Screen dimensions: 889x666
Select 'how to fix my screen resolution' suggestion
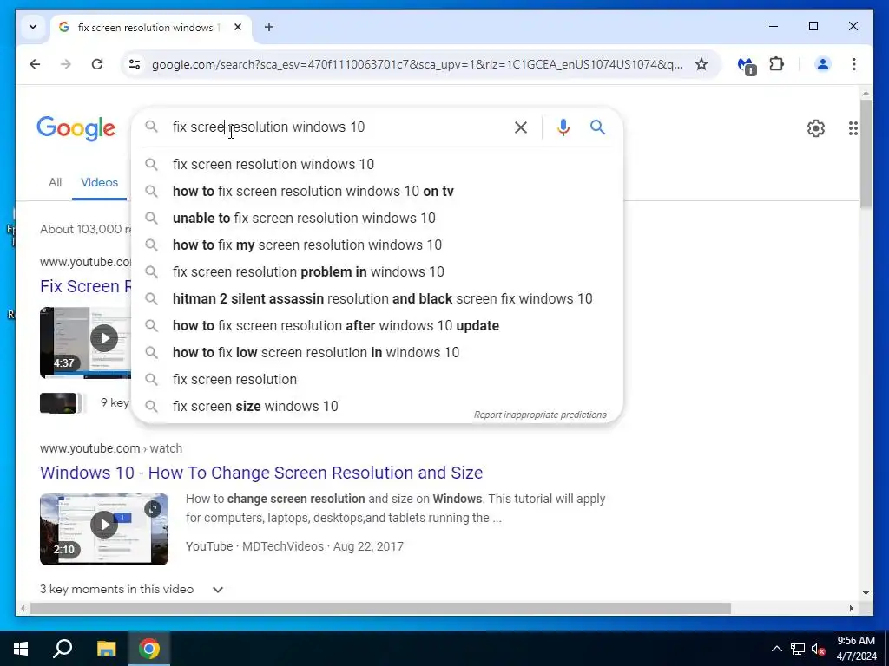tap(377, 245)
